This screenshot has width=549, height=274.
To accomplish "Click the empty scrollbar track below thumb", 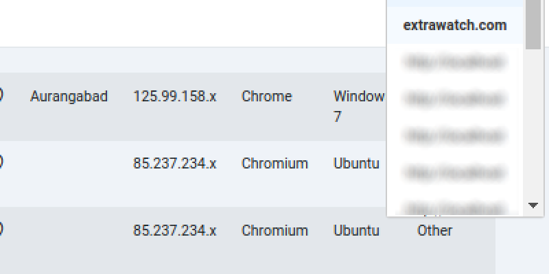I will 533,124.
